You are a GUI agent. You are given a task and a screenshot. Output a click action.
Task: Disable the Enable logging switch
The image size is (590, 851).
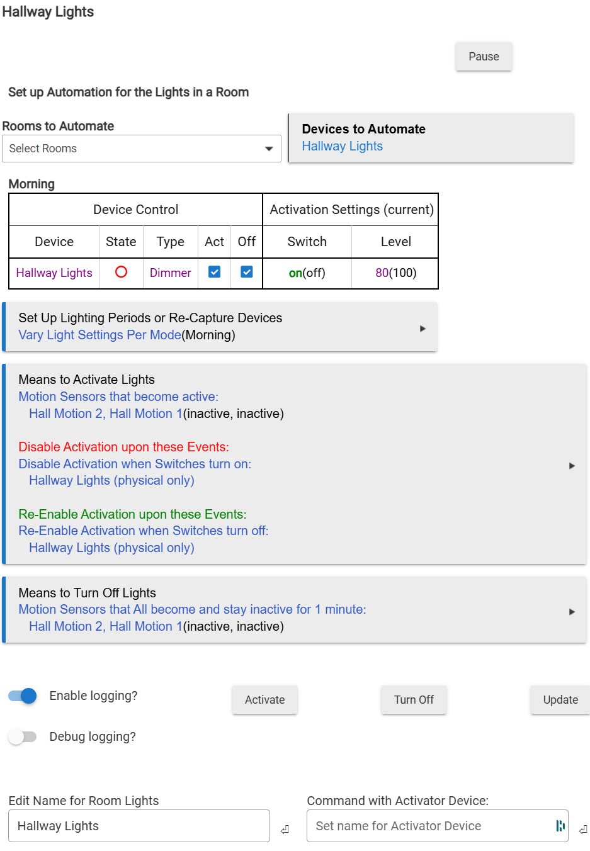point(23,696)
